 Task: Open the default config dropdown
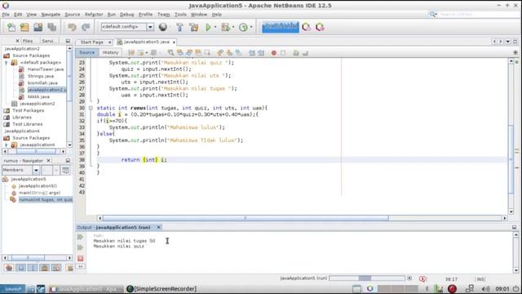click(150, 27)
